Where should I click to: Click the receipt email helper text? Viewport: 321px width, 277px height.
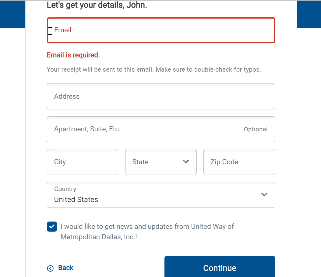tap(154, 70)
